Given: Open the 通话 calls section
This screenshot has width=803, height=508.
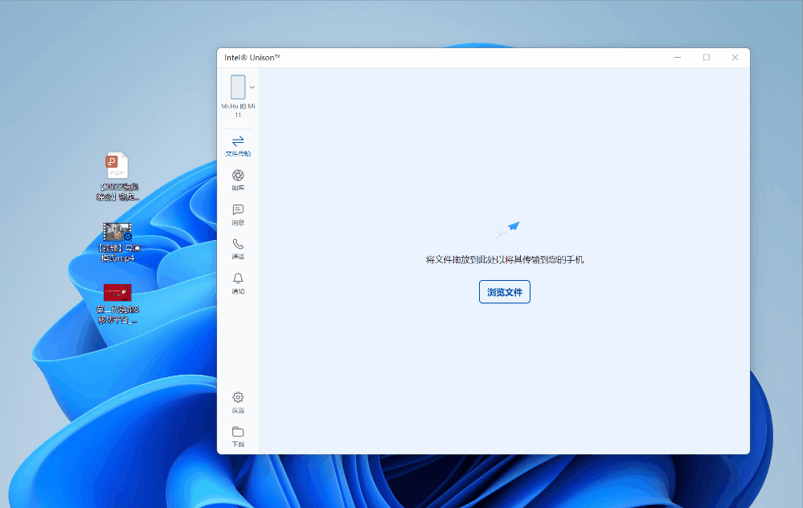Looking at the screenshot, I should 238,249.
